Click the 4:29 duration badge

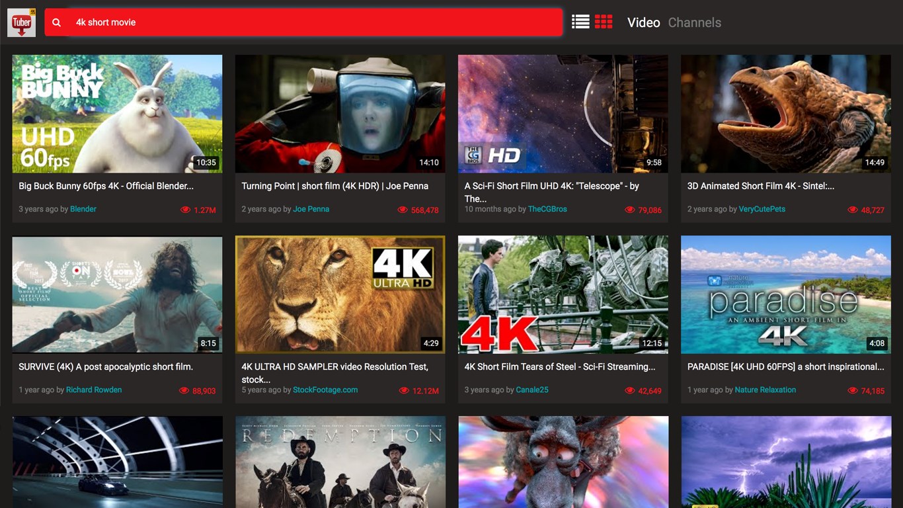431,343
